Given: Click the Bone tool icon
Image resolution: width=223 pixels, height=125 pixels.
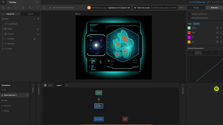Looking at the screenshot, I should coord(30,8).
